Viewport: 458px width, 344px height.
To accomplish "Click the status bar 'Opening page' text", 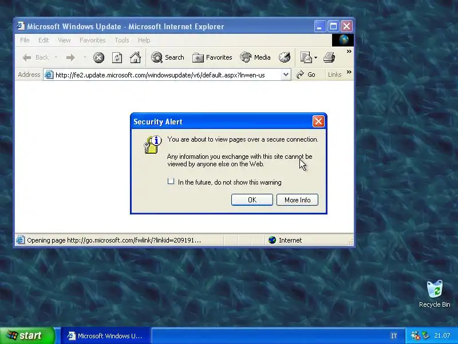I will click(114, 240).
